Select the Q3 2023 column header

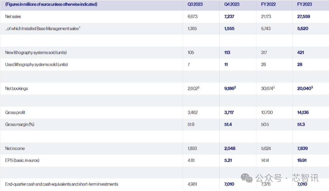point(195,4)
